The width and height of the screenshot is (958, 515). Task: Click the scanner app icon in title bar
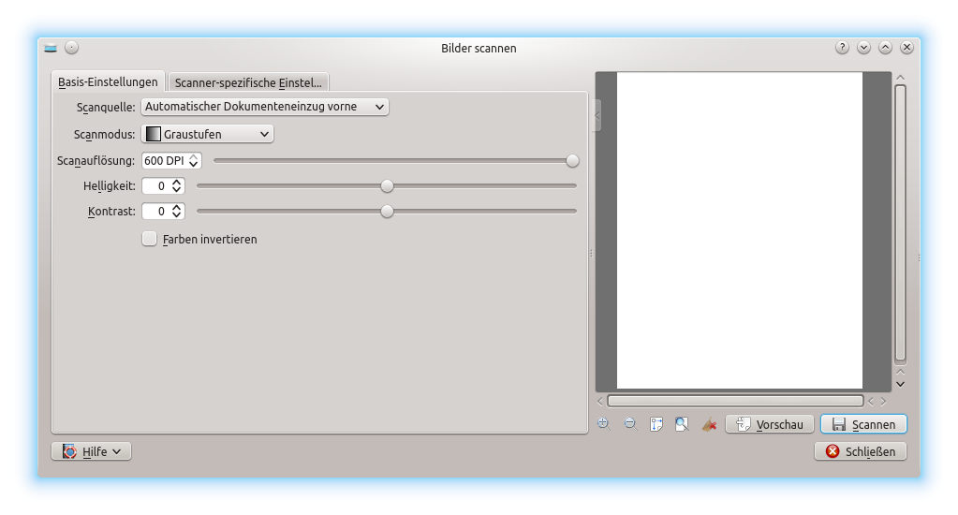point(51,48)
